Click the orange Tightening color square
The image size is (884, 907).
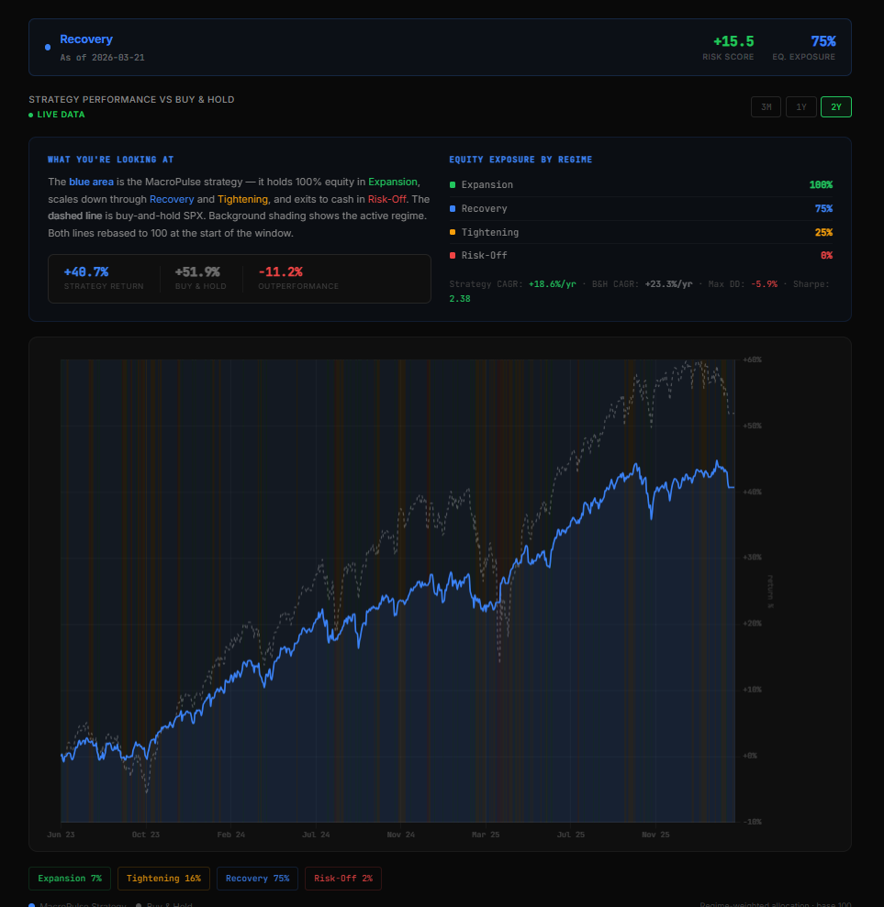tap(453, 233)
